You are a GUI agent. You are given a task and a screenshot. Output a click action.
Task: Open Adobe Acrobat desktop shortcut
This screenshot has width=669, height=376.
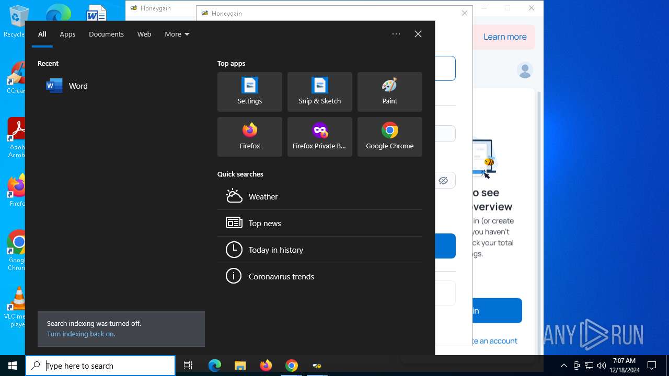click(16, 138)
